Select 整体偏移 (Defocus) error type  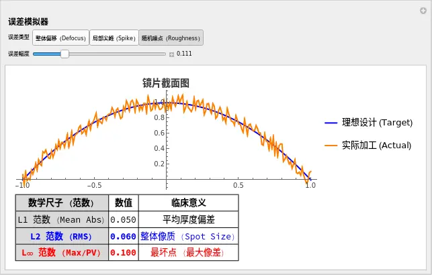pos(60,38)
